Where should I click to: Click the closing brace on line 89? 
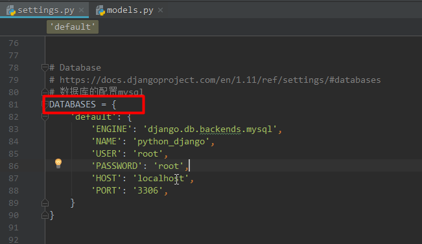coord(73,203)
